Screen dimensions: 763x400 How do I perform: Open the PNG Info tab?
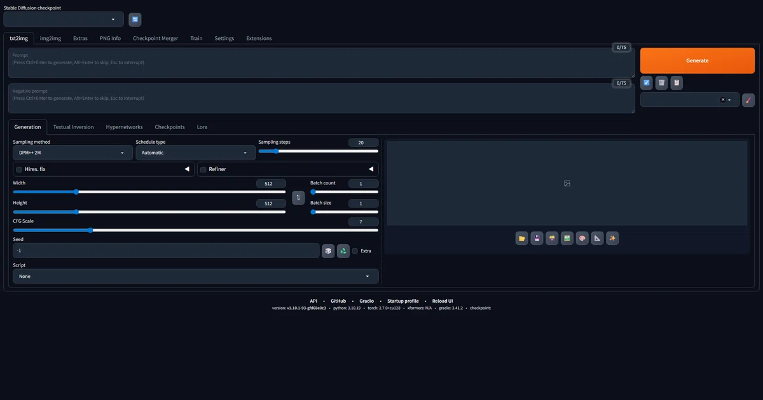pyautogui.click(x=110, y=38)
